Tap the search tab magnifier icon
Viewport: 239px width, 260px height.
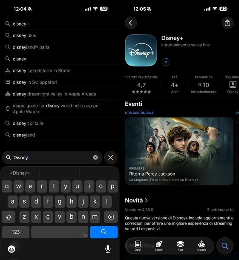[225, 246]
